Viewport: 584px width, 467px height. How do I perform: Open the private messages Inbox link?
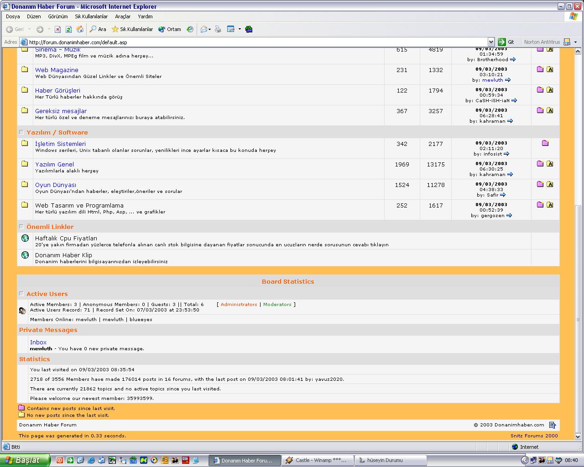coord(38,342)
